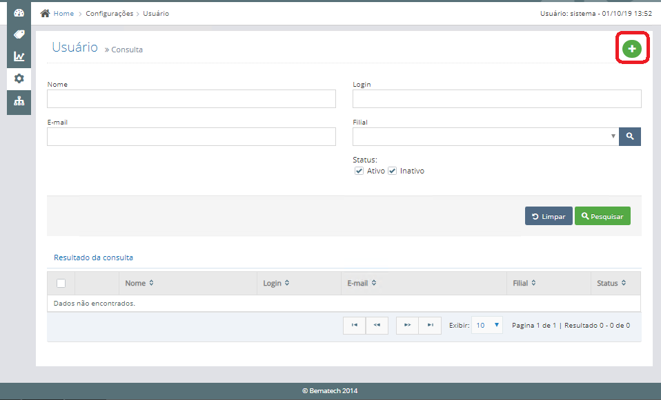Screen dimensions: 661x400
Task: Open the line chart reports sidebar icon
Action: [x=19, y=56]
